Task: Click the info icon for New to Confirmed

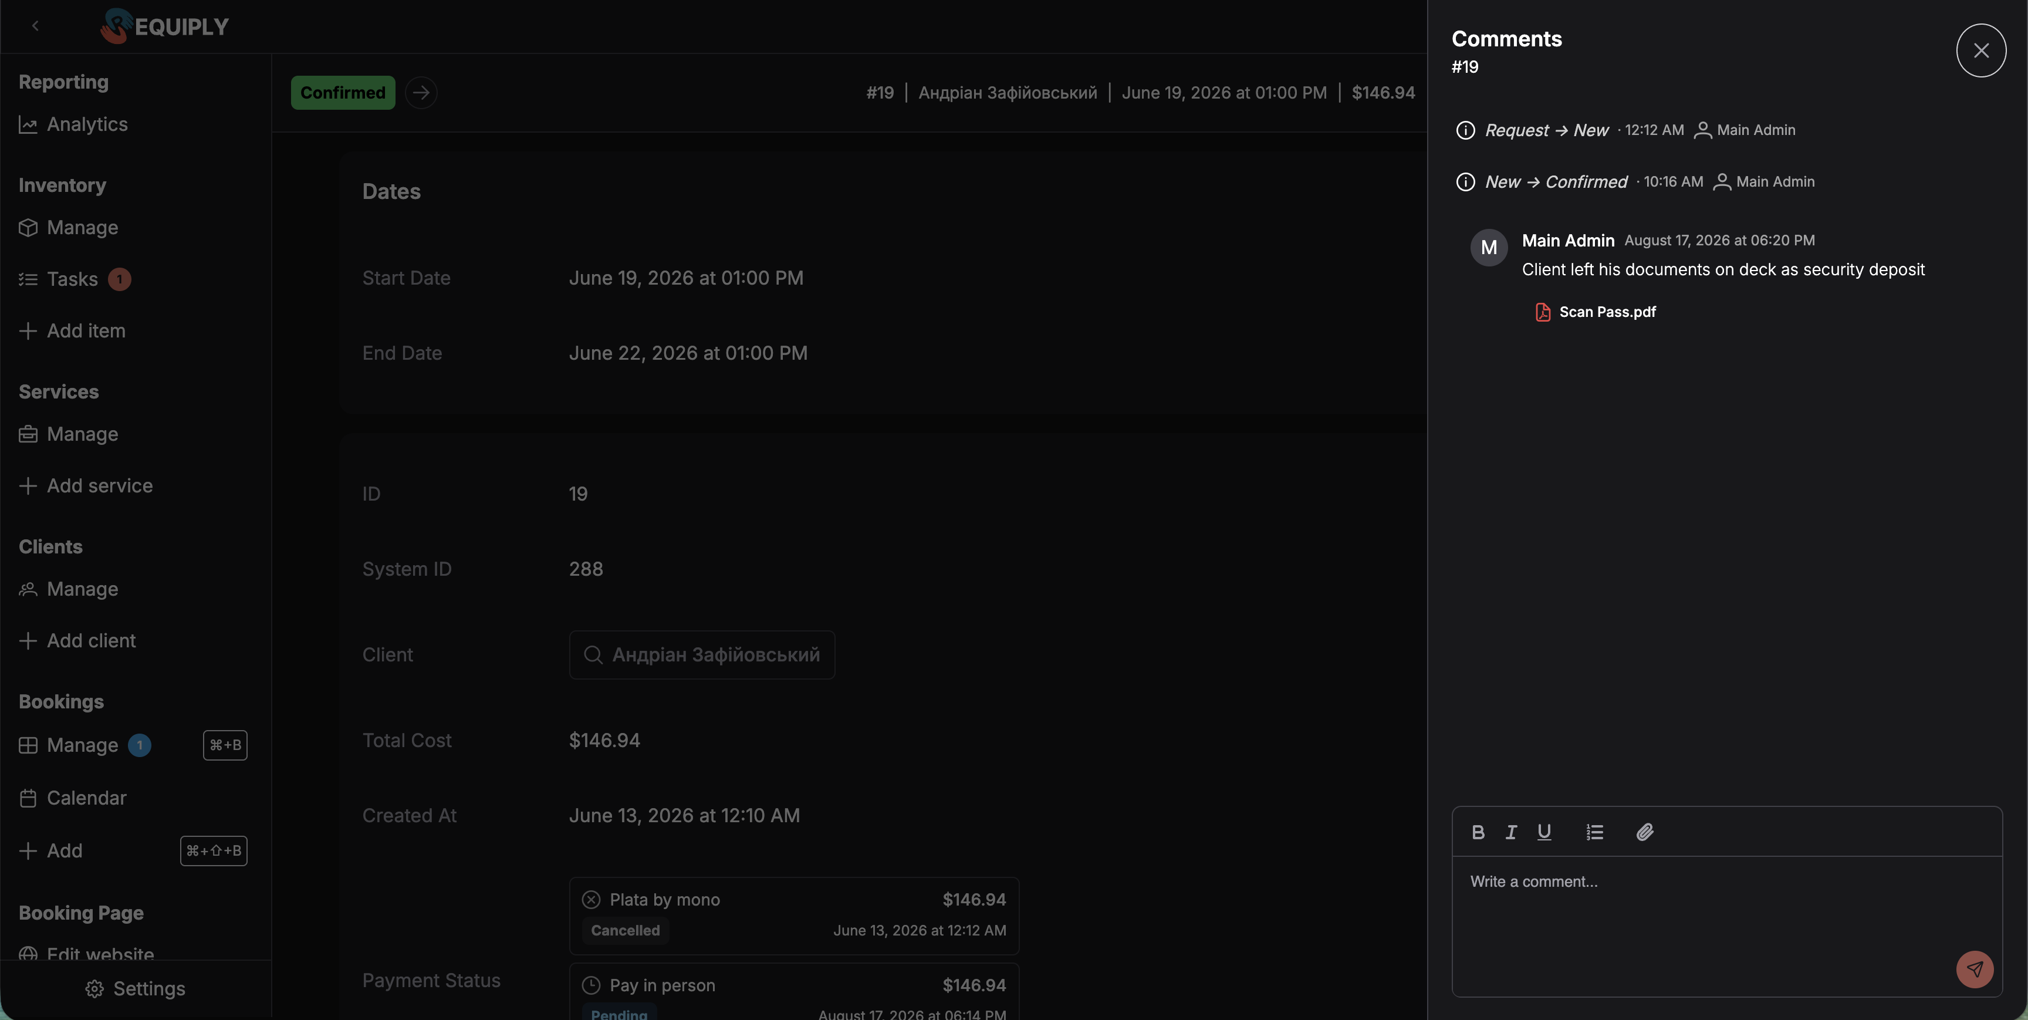Action: (x=1465, y=182)
